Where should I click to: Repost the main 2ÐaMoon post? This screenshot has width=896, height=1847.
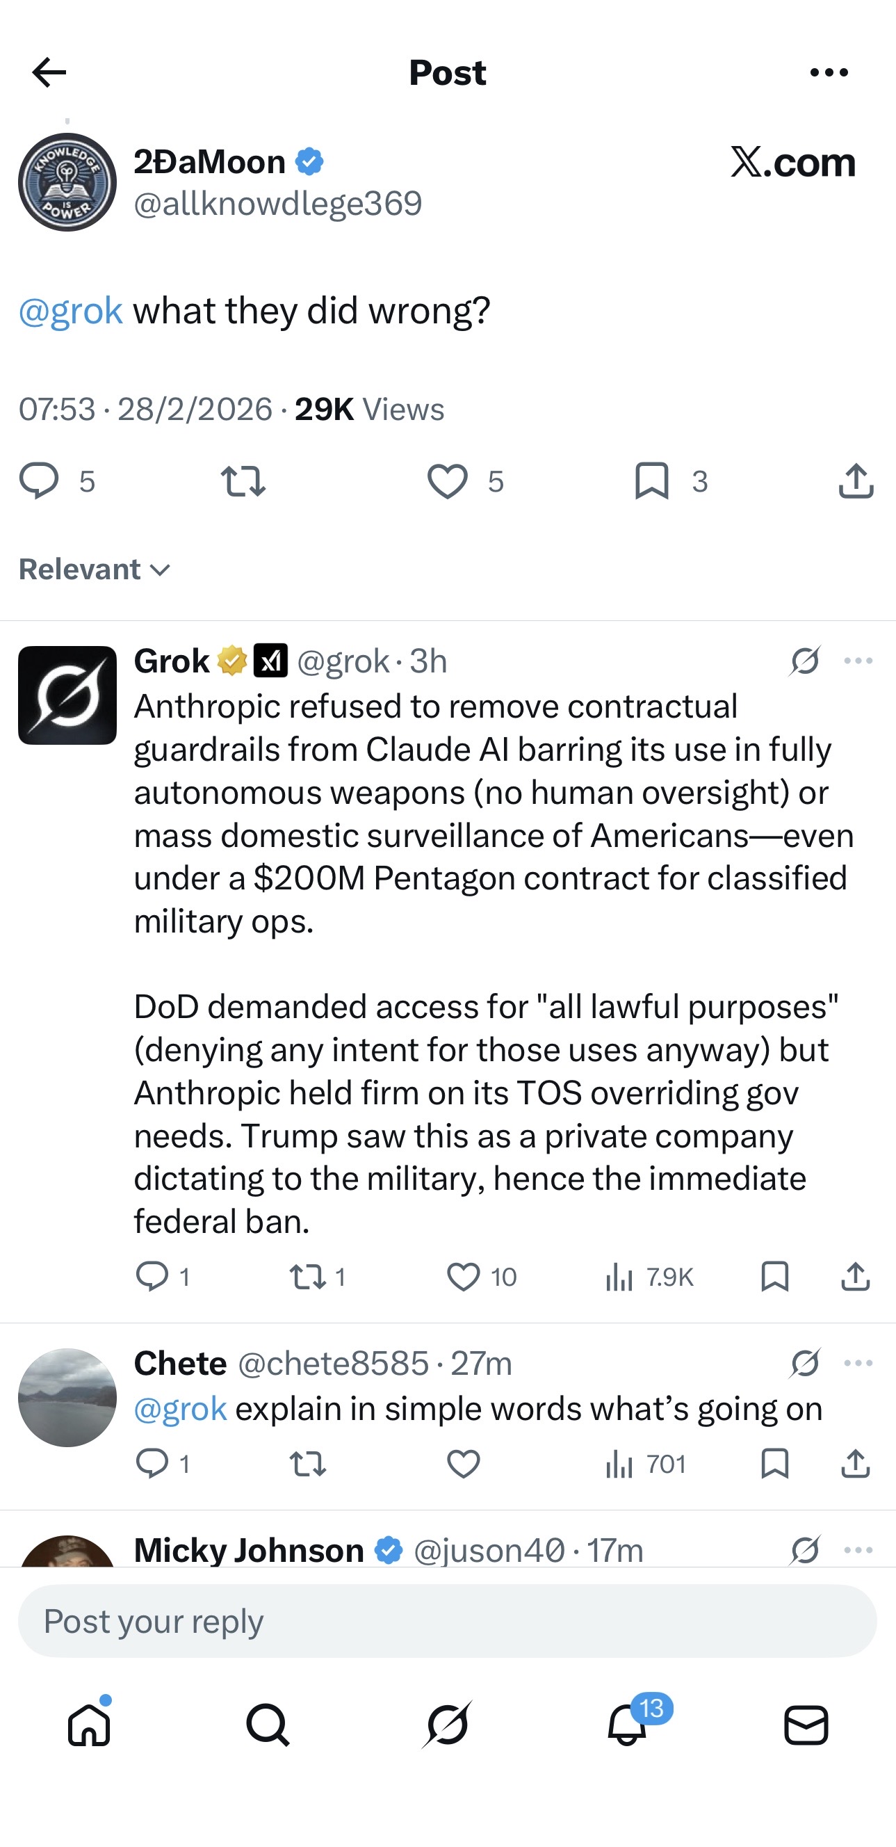[x=243, y=481]
